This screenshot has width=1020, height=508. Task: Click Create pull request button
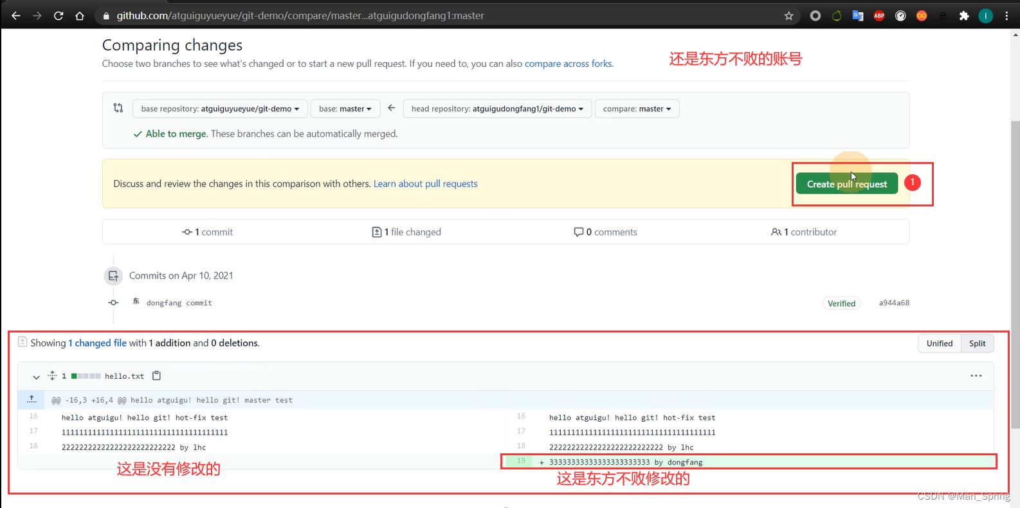[847, 184]
